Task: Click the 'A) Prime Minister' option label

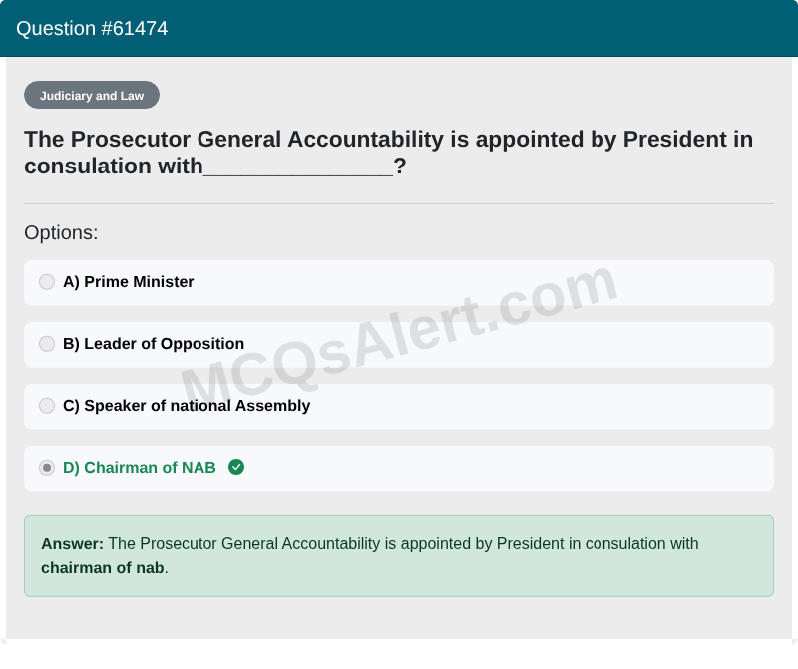Action: pos(129,282)
